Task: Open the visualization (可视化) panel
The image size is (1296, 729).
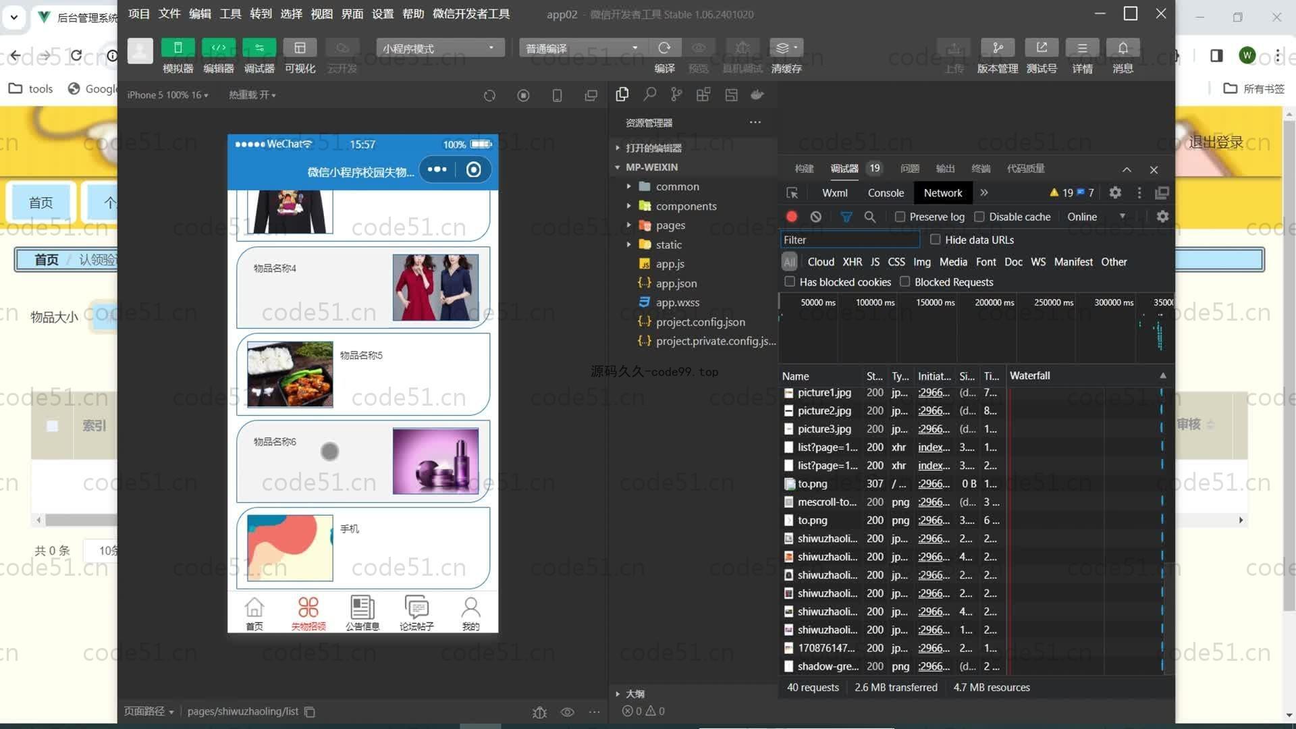Action: pyautogui.click(x=300, y=48)
